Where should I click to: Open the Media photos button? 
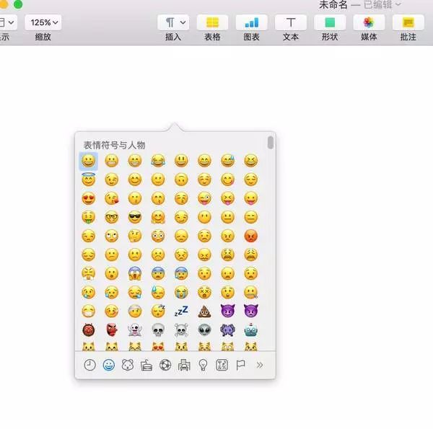pyautogui.click(x=369, y=22)
